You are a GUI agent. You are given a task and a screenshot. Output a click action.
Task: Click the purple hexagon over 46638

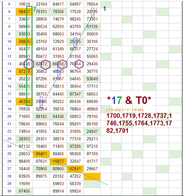point(29,64)
